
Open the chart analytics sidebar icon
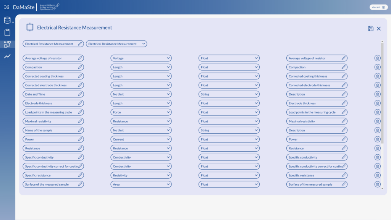point(7,57)
